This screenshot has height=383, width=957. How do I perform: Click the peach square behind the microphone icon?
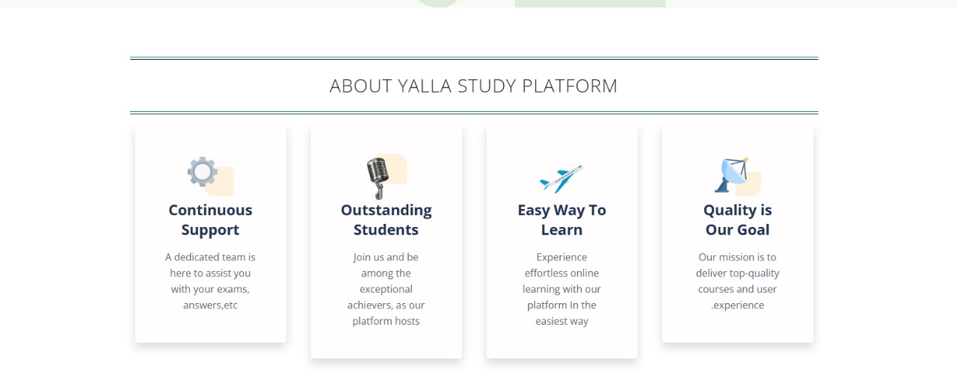coord(394,169)
